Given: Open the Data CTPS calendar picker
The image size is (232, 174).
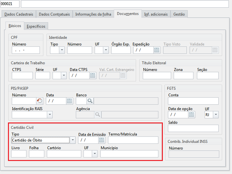Looking at the screenshot, I should pos(93,75).
